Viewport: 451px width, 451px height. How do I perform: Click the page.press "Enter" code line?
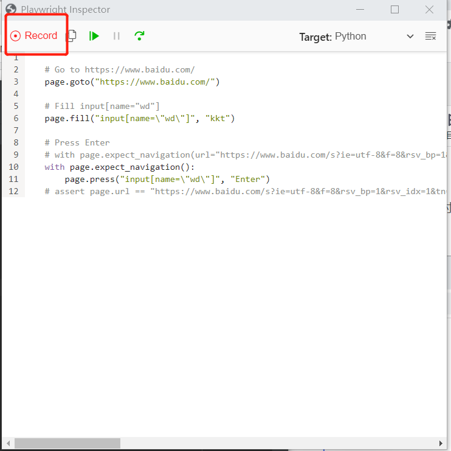(167, 180)
